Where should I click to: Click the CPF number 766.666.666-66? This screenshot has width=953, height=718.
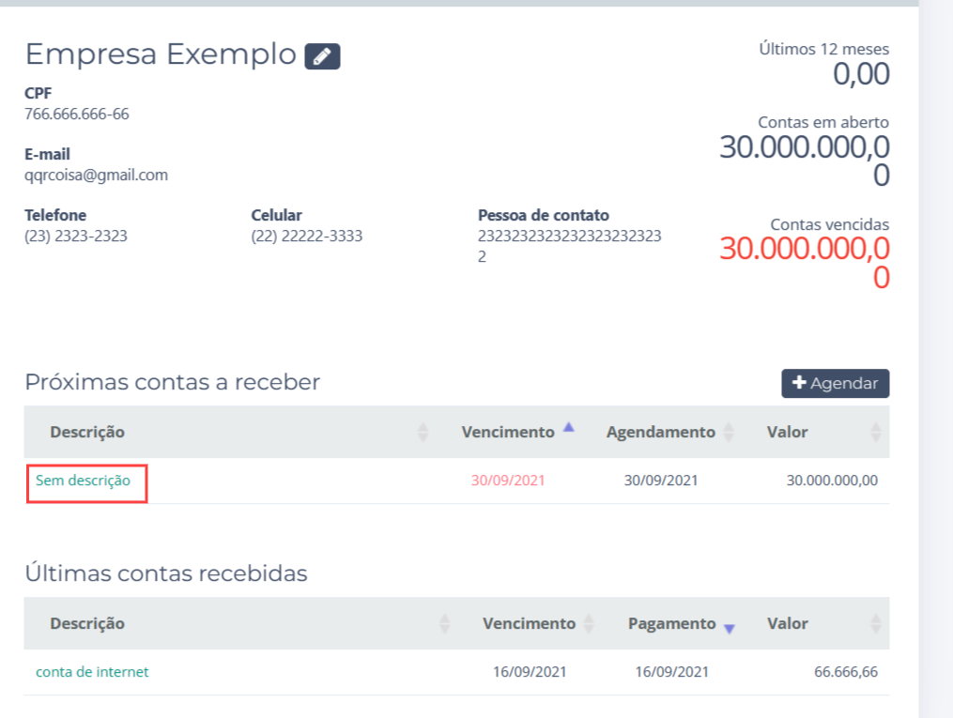tap(76, 115)
